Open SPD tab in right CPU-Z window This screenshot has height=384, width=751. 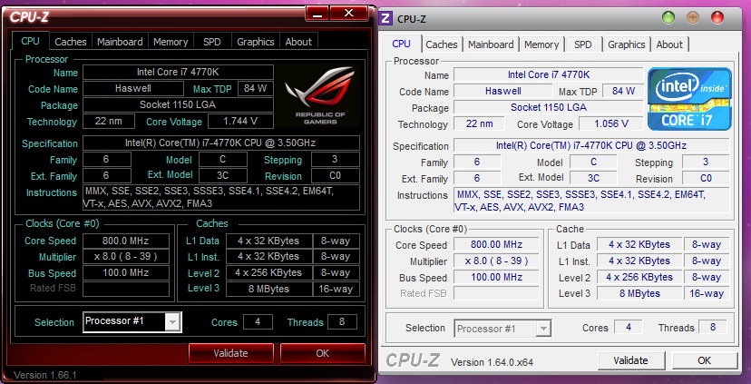583,44
